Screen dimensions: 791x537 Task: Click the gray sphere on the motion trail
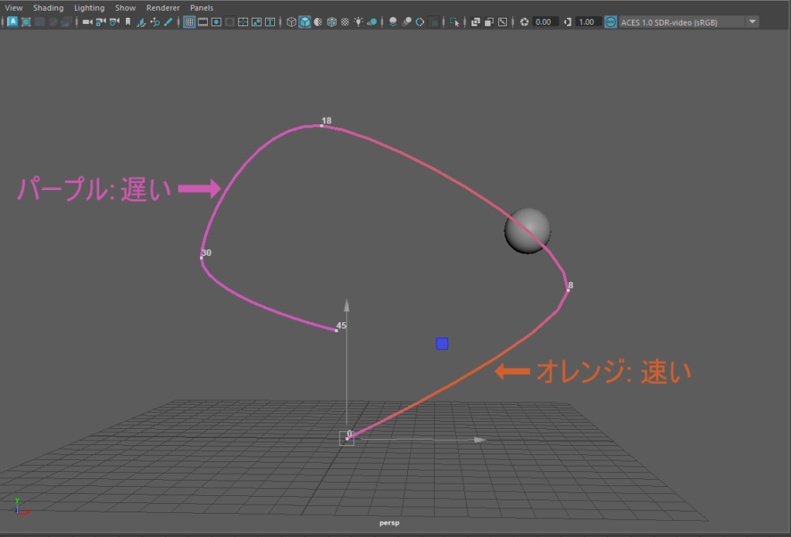pyautogui.click(x=527, y=230)
